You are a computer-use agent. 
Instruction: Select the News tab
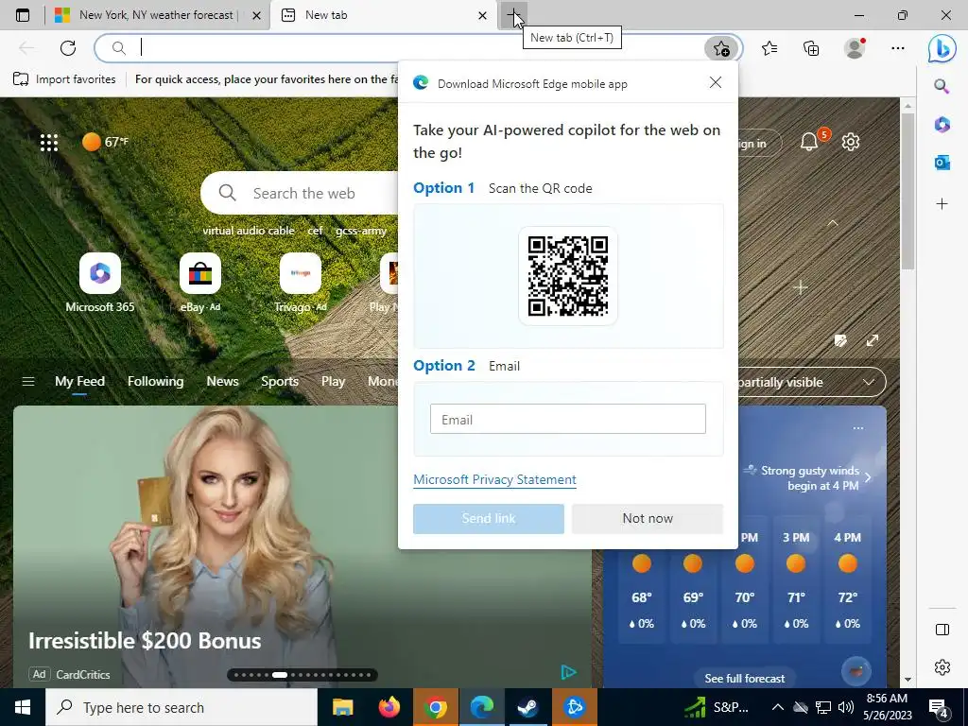tap(222, 382)
